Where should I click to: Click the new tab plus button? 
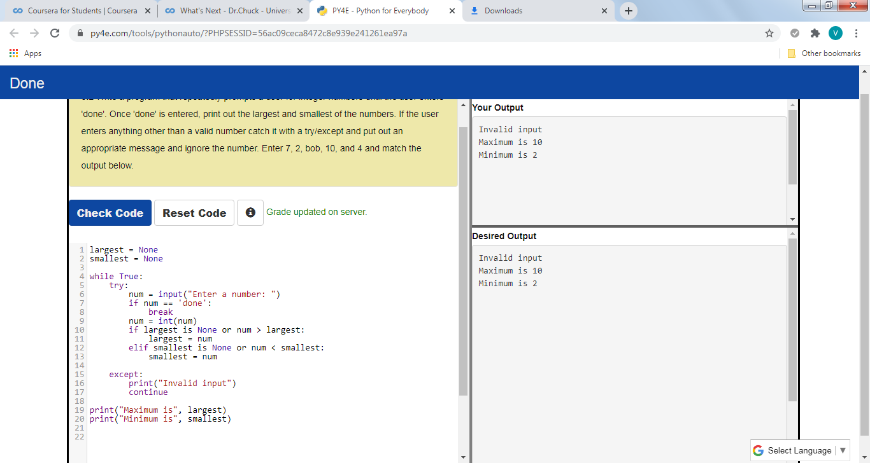(x=629, y=11)
